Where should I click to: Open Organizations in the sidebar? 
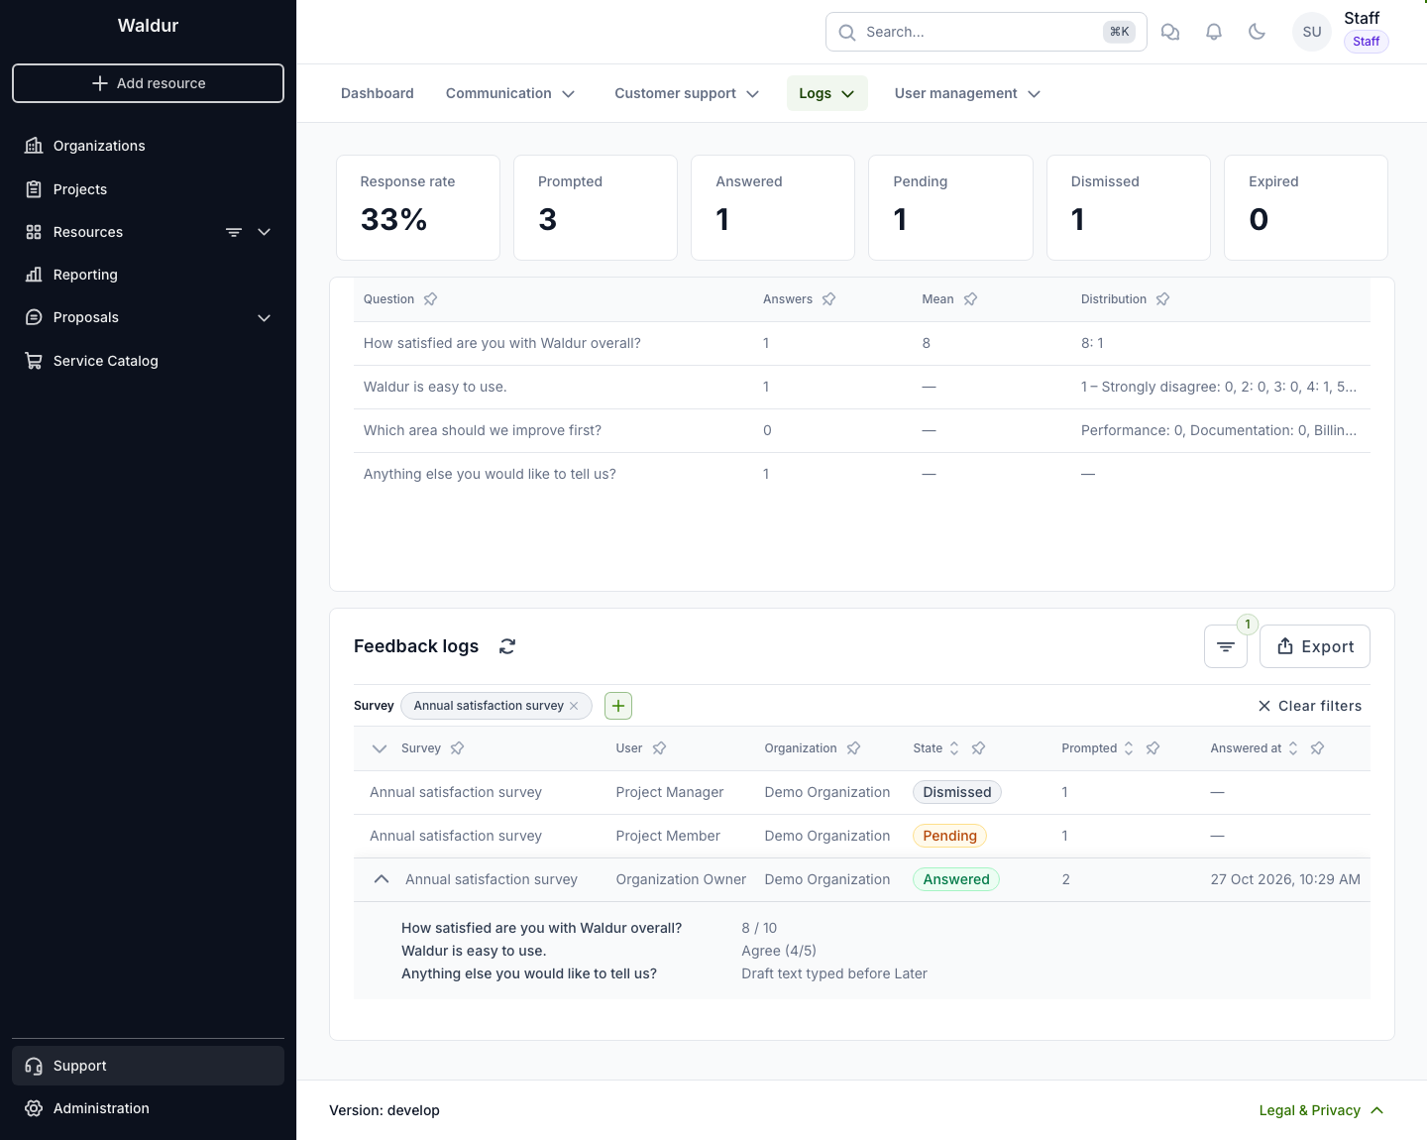(x=148, y=146)
